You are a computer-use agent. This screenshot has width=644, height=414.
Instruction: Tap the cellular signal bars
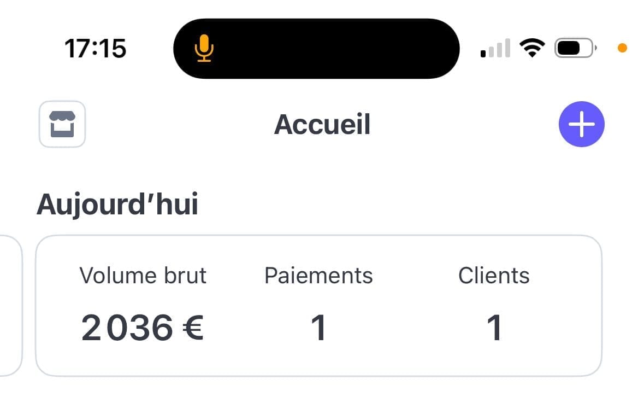(x=495, y=48)
